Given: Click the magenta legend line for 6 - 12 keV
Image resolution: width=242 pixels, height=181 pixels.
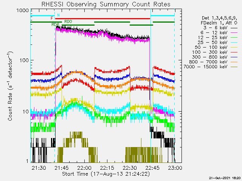Looking at the screenshot, I should pos(234,33).
